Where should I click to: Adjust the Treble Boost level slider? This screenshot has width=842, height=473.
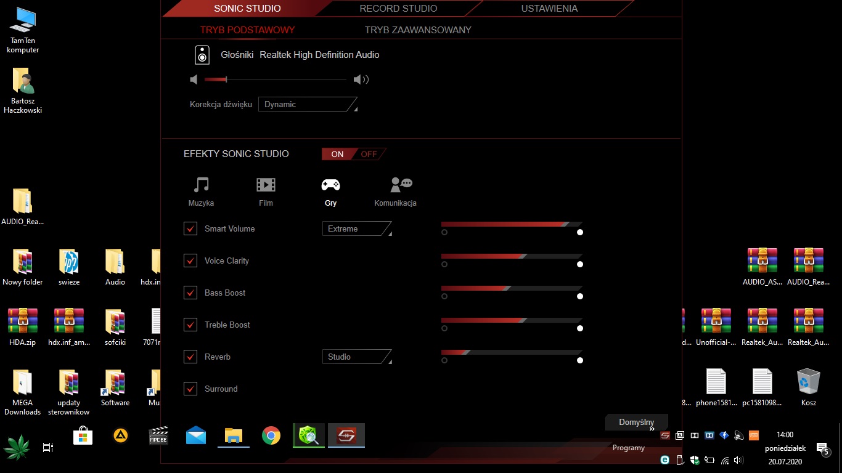click(512, 320)
